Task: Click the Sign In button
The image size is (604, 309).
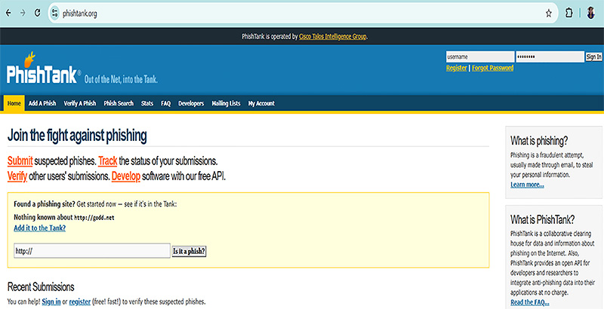Action: (593, 57)
